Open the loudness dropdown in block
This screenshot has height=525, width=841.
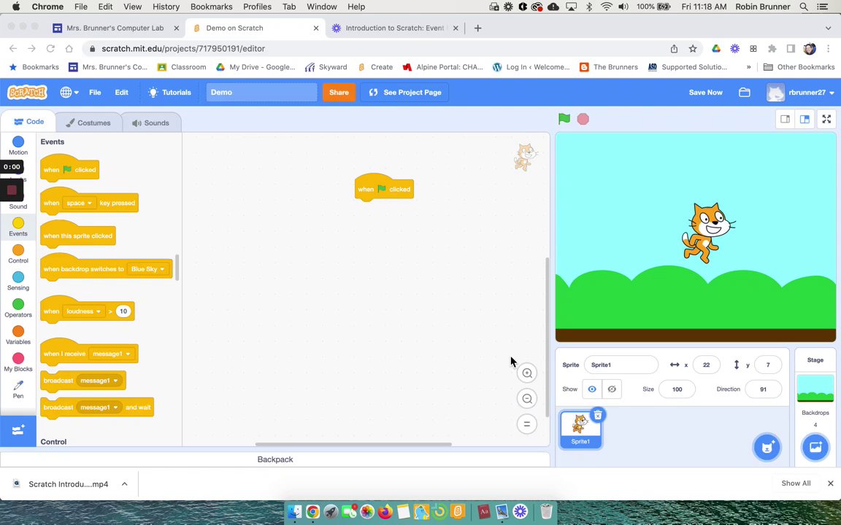tap(84, 311)
